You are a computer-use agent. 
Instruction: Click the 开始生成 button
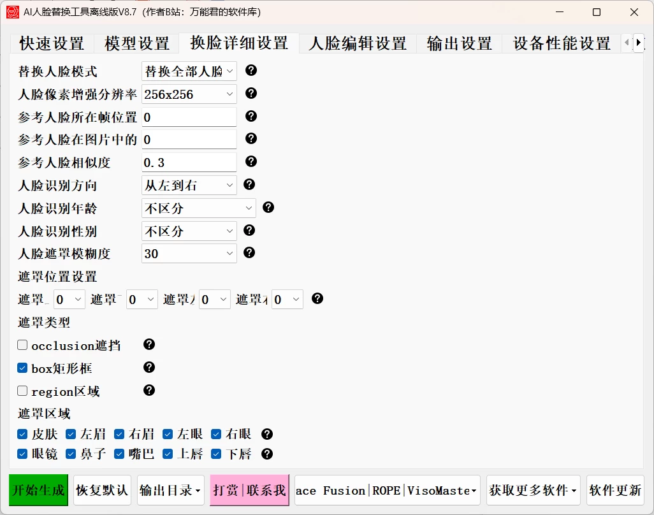pyautogui.click(x=38, y=490)
